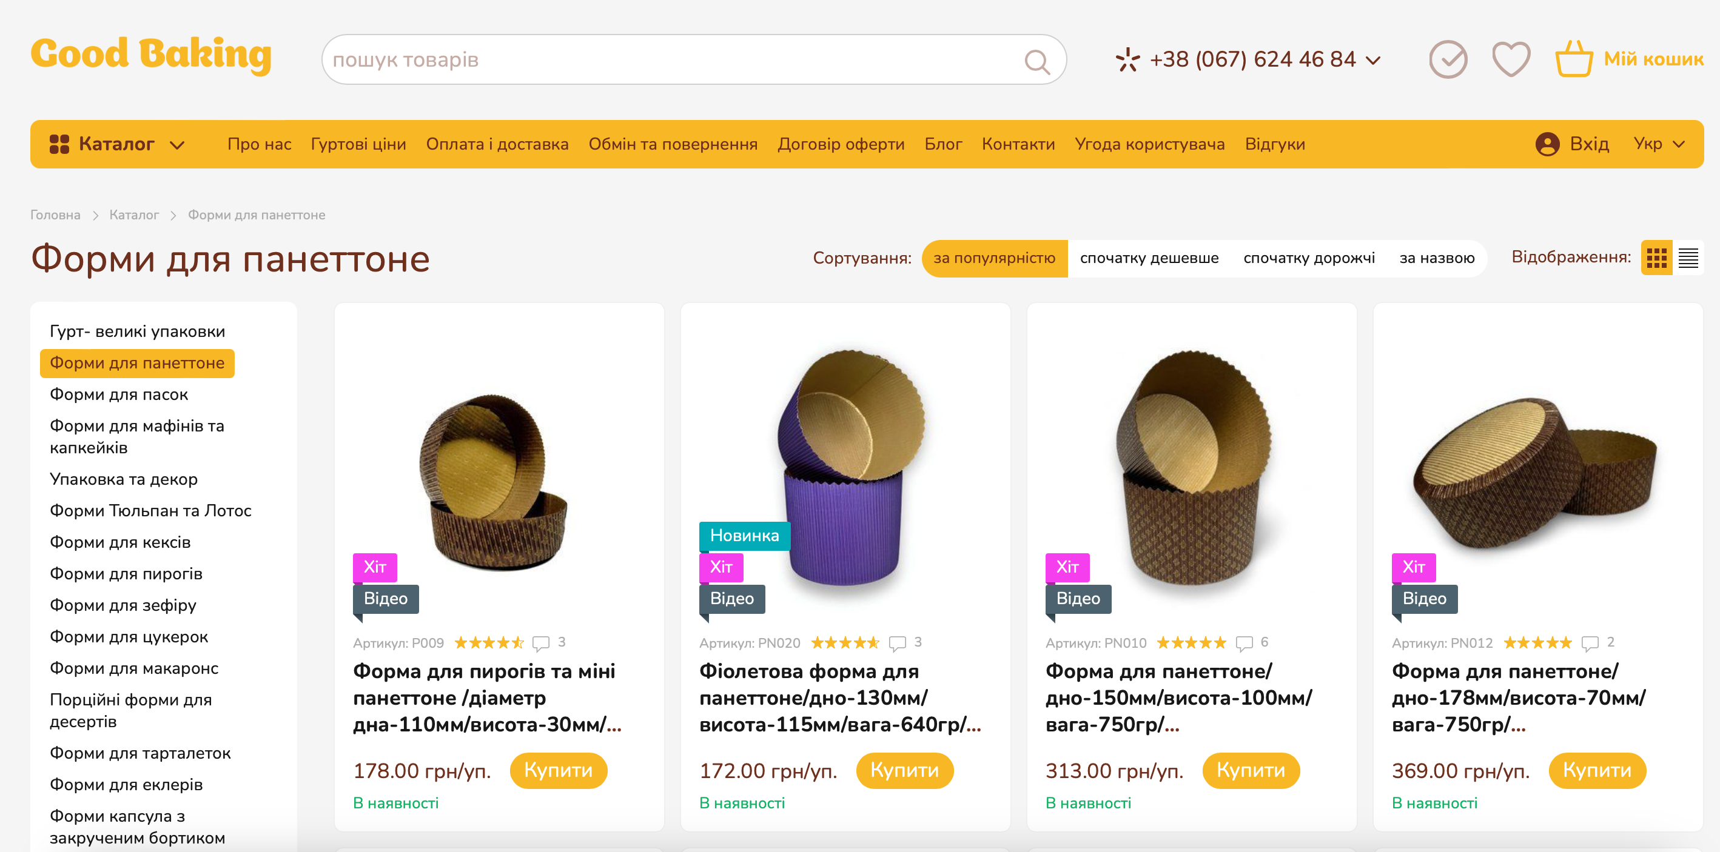Click the Відео badge on PN012 product
1720x852 pixels.
tap(1424, 599)
